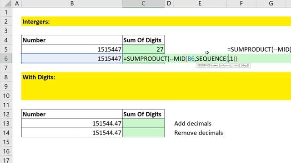Click the 'Add decimals' note

pyautogui.click(x=193, y=124)
